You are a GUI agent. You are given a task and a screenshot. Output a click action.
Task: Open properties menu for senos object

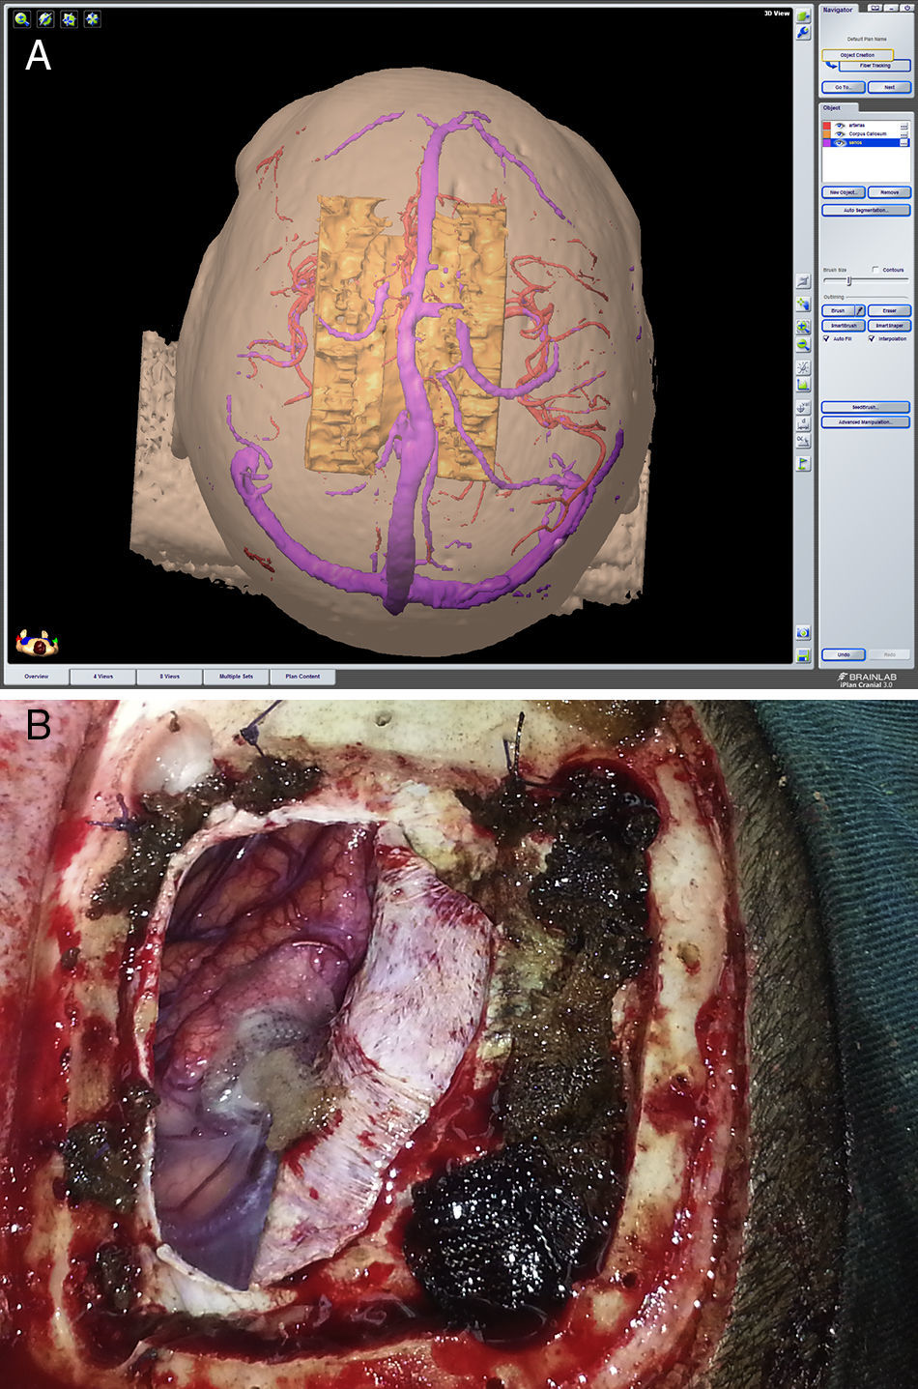[904, 143]
